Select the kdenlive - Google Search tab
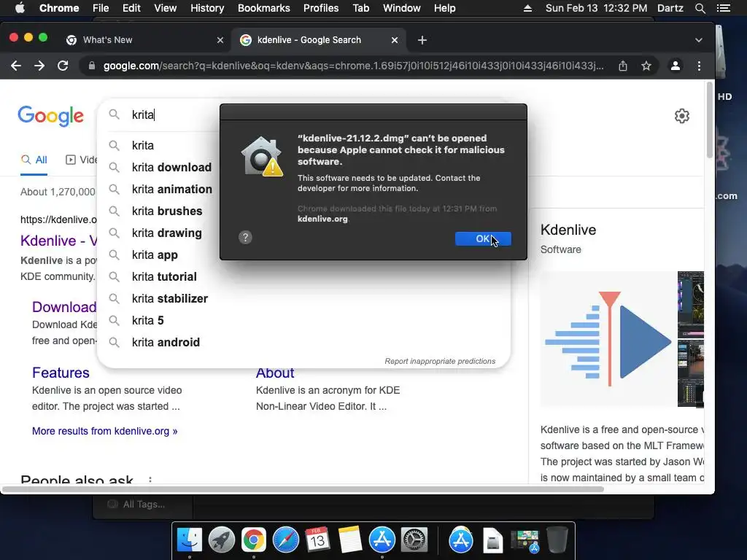Image resolution: width=747 pixels, height=560 pixels. tap(318, 40)
